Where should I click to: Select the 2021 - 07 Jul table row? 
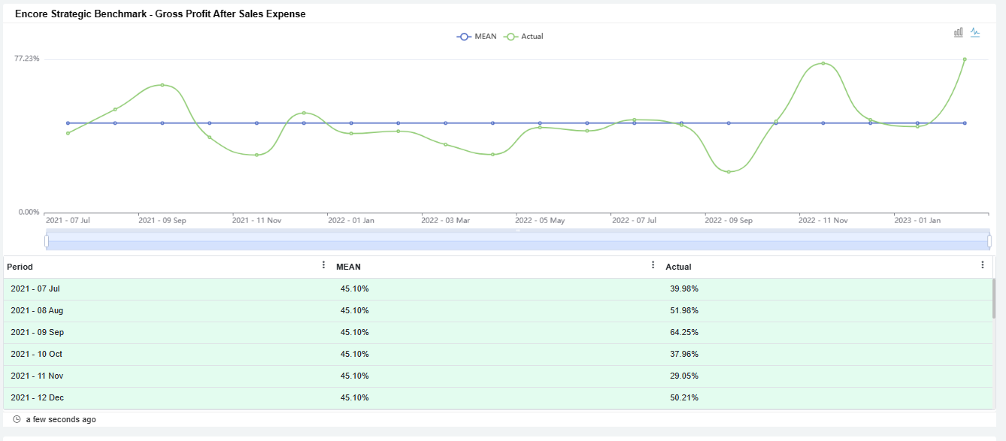[35, 289]
